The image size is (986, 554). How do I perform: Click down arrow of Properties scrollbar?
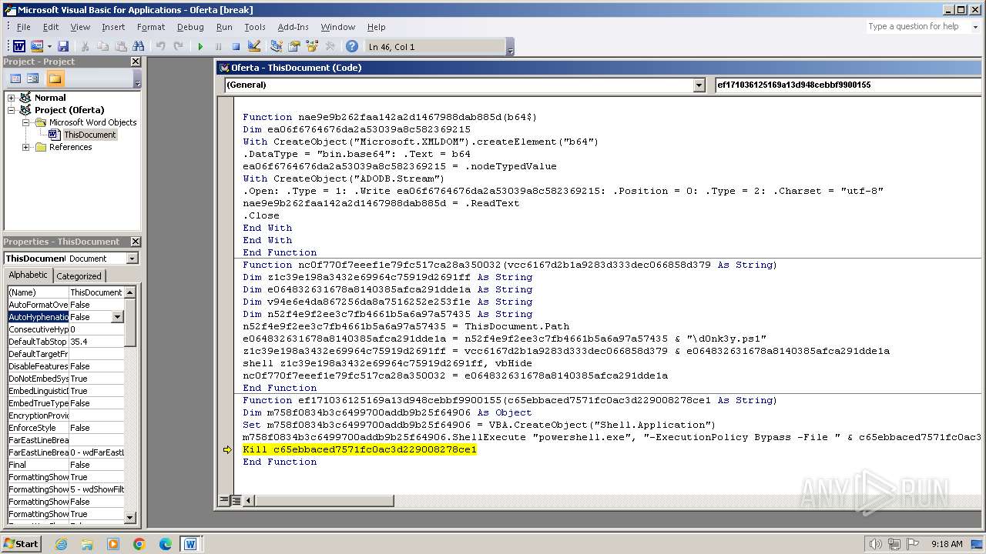tap(130, 518)
